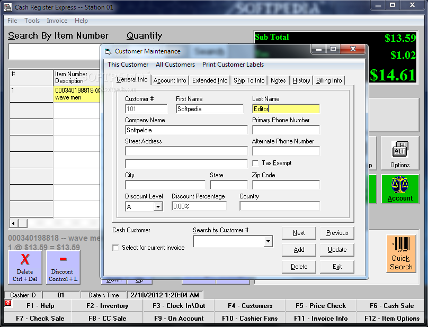This screenshot has height=327, width=428.
Task: Click the Company Name field
Action: [x=186, y=130]
